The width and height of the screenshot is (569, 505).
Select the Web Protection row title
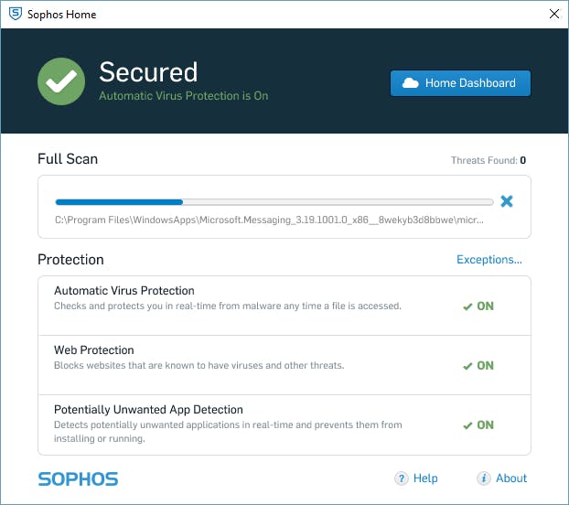pos(94,350)
